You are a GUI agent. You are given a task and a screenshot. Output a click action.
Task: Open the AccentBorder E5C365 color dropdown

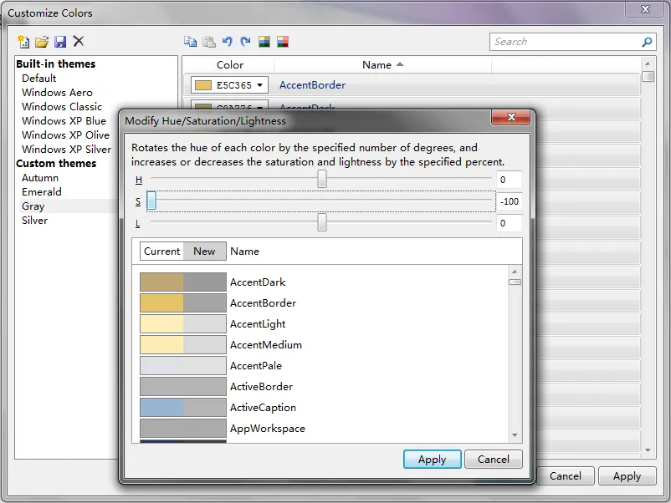click(x=260, y=85)
